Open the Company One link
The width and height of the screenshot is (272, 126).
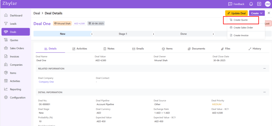[46, 82]
